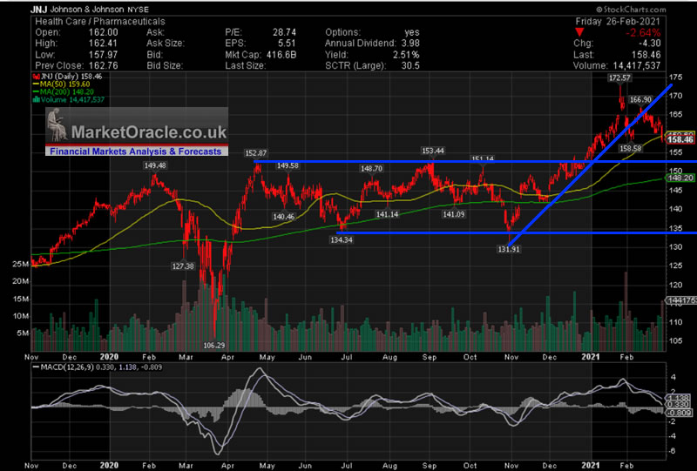Click the 158.58 low price label
Screen dimensions: 697x471
(x=631, y=148)
